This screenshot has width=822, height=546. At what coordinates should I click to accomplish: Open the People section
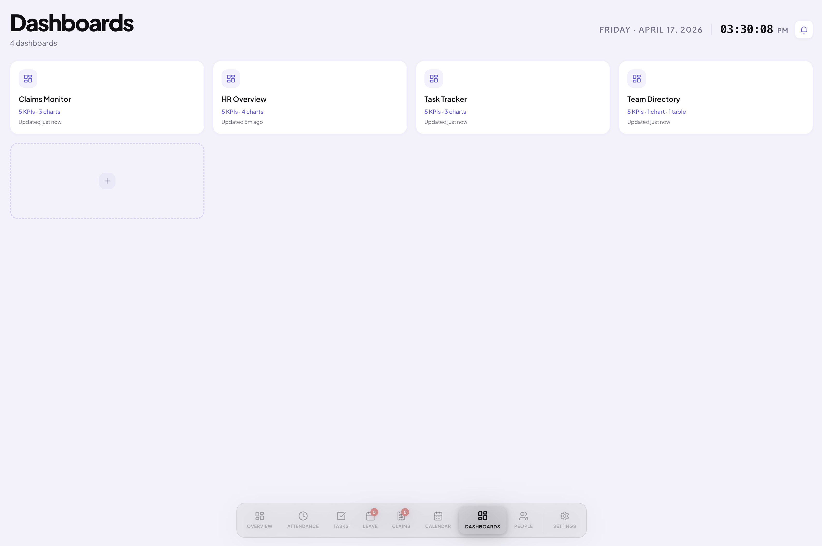pos(523,520)
